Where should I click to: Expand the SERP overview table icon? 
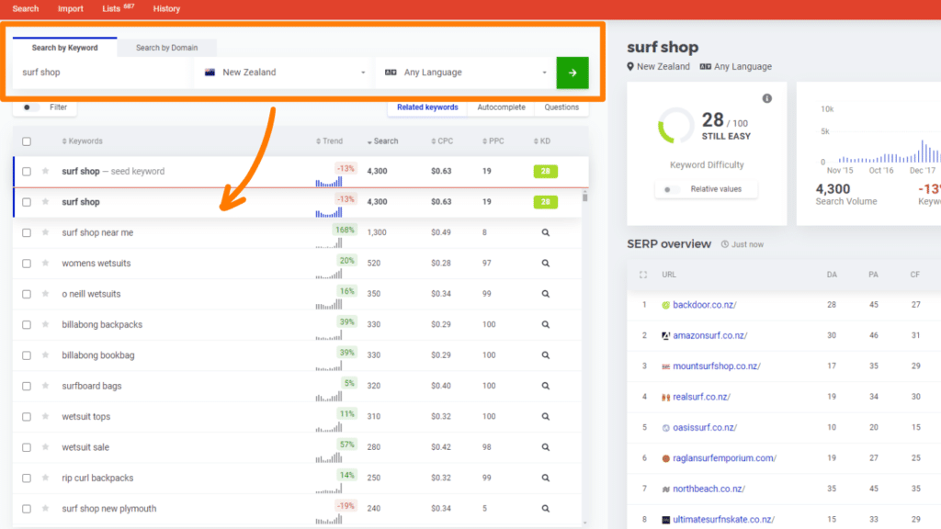pyautogui.click(x=643, y=275)
